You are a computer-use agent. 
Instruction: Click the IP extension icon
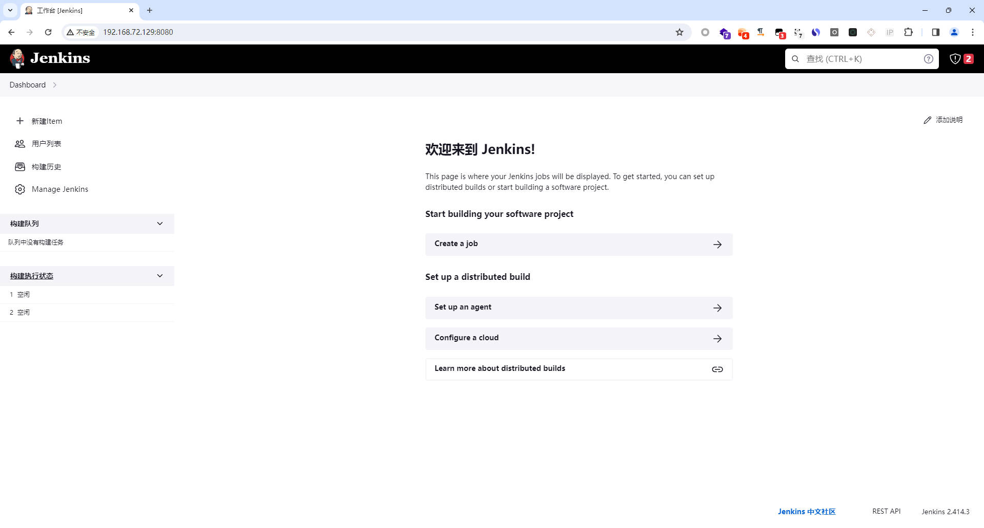890,32
